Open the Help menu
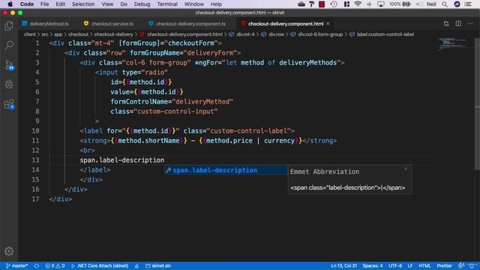Image resolution: width=480 pixels, height=270 pixels. click(216, 4)
